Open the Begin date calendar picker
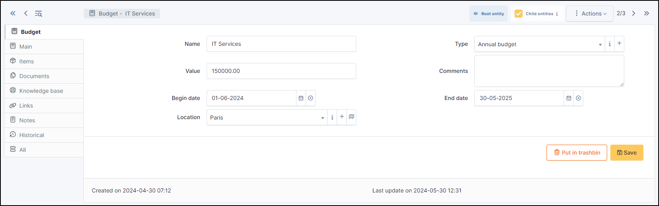The height and width of the screenshot is (206, 659). point(301,98)
